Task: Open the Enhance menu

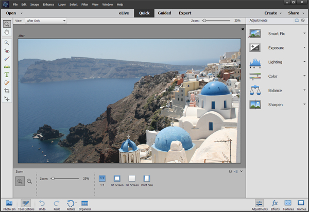Action: click(x=48, y=4)
